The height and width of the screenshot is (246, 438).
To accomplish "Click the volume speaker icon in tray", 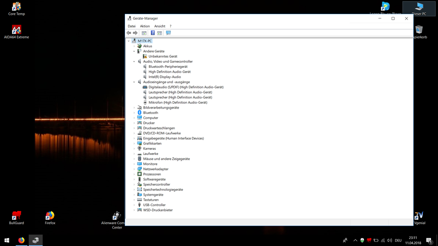I will click(389, 240).
